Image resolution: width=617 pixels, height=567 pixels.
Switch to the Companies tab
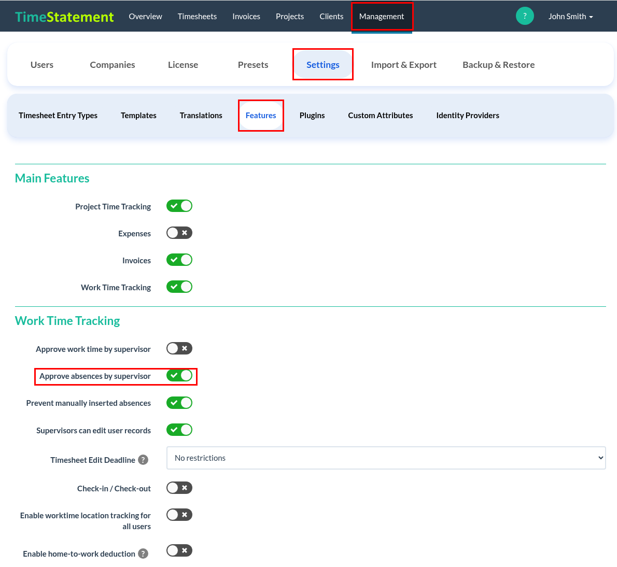(113, 65)
